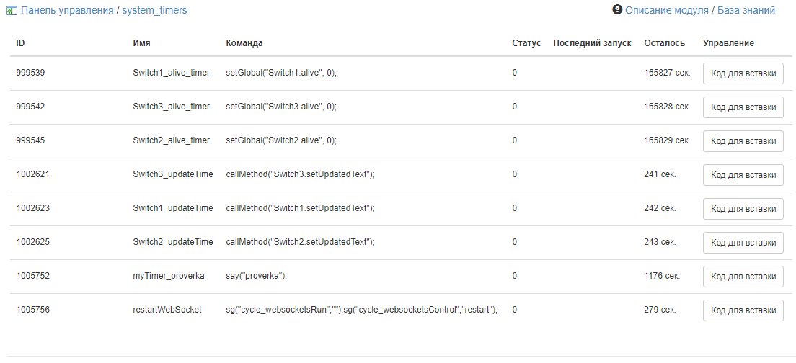Open Описание модуля link

[666, 11]
